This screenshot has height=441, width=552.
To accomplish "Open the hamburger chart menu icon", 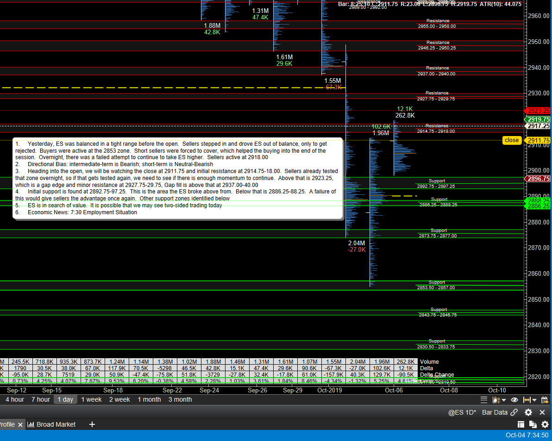I will pyautogui.click(x=484, y=399).
